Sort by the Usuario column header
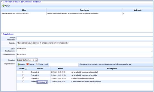Viewport: 154px width, 92px height. [40, 69]
